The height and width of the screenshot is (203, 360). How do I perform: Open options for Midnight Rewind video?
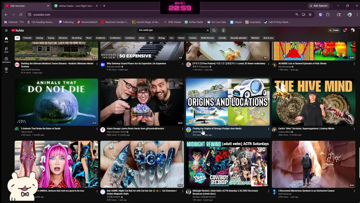click(269, 191)
